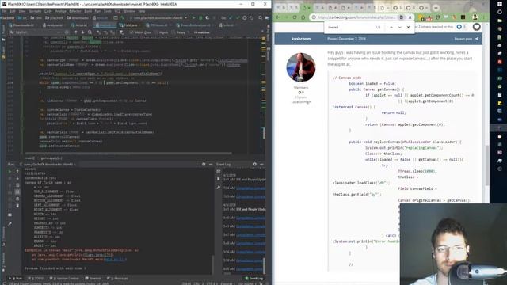This screenshot has width=507, height=285.
Task: Click the green Run button in IntelliJ toolbar
Action: pyautogui.click(x=193, y=18)
